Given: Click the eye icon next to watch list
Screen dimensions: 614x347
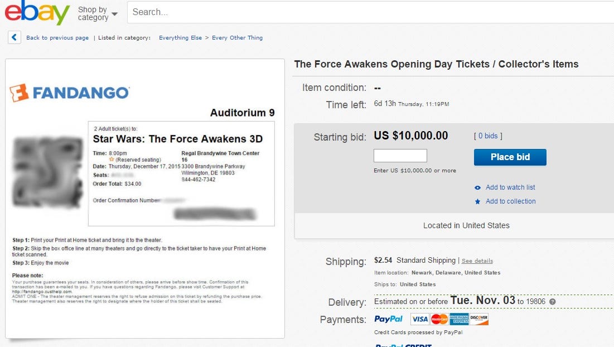Looking at the screenshot, I should coord(477,187).
